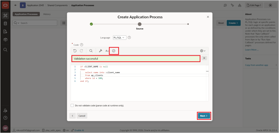Image resolution: width=279 pixels, height=133 pixels.
Task: Go to previous step with chevron button
Action: (72, 116)
